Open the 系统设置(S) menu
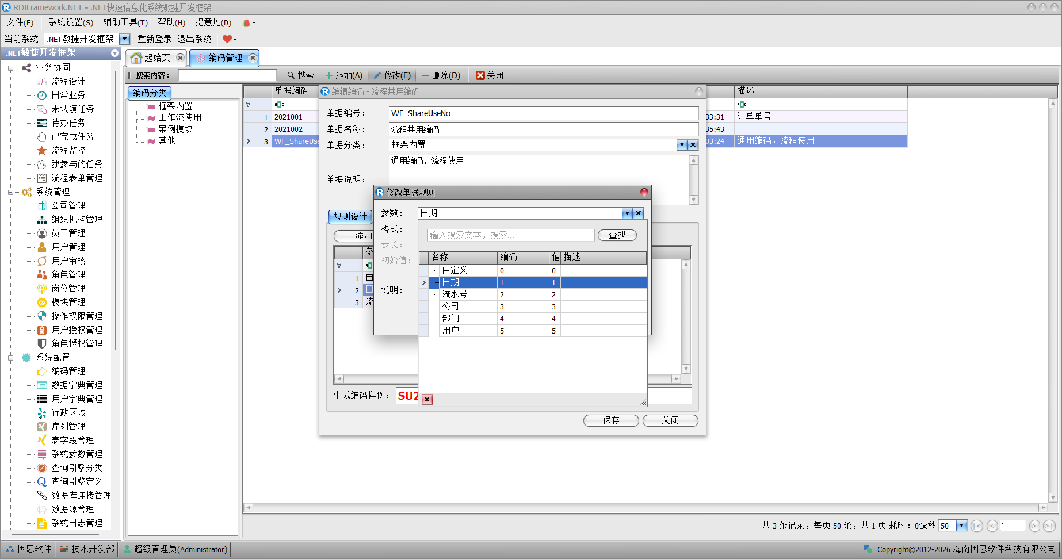1062x559 pixels. [x=70, y=22]
